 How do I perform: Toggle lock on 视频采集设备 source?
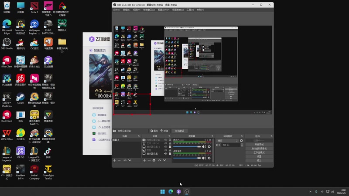pos(170,140)
